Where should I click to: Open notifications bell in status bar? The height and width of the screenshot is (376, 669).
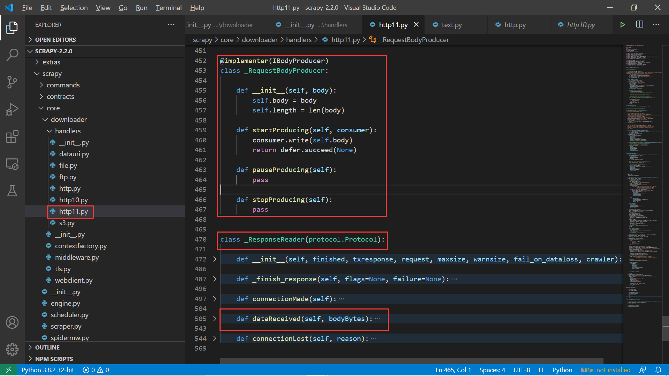click(x=658, y=370)
